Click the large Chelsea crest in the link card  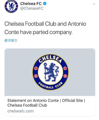tap(51, 72)
